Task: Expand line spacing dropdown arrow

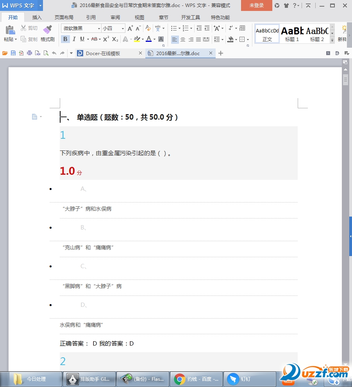Action: [223, 39]
